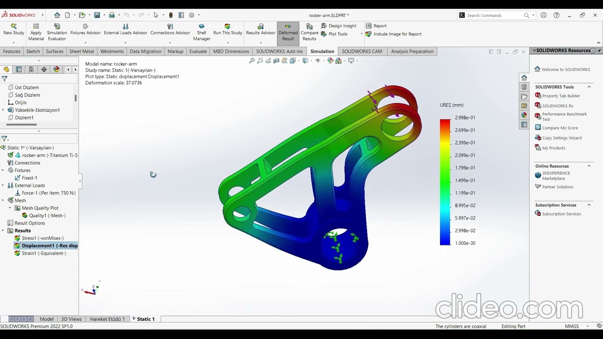
Task: Switch to the Sketch tab
Action: pos(33,51)
